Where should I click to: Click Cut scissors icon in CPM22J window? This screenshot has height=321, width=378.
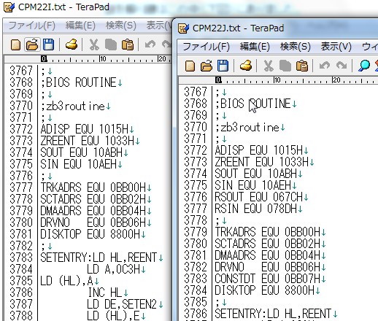[x=269, y=66]
